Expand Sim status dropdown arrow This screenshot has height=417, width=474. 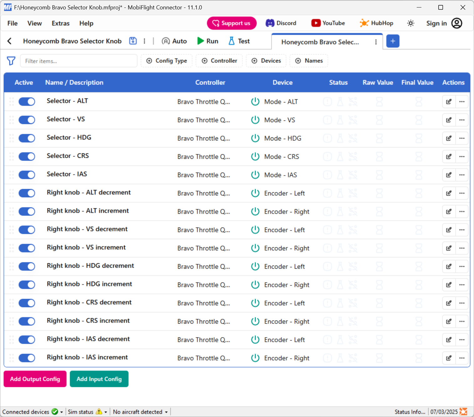[106, 412]
